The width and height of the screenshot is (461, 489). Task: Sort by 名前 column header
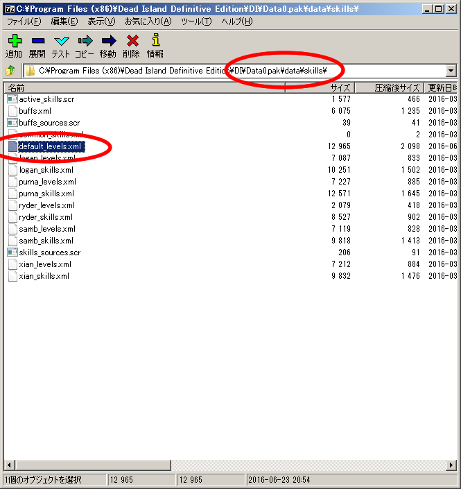[145, 88]
